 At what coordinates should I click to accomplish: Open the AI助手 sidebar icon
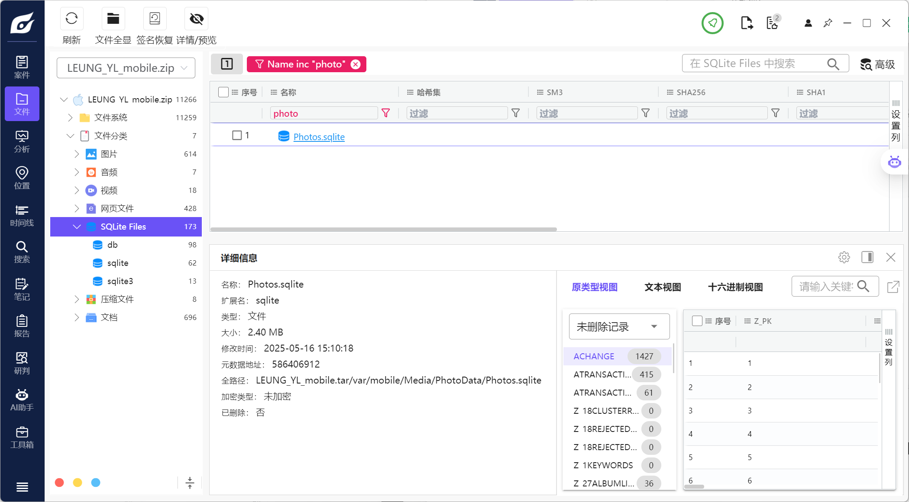22,400
